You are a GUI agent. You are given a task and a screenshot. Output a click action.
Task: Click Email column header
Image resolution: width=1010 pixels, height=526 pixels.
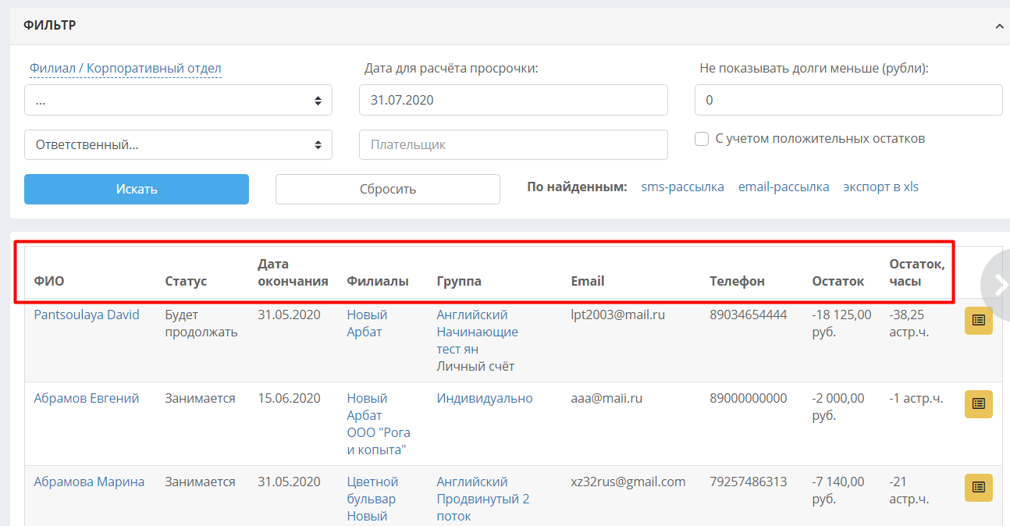pos(588,281)
